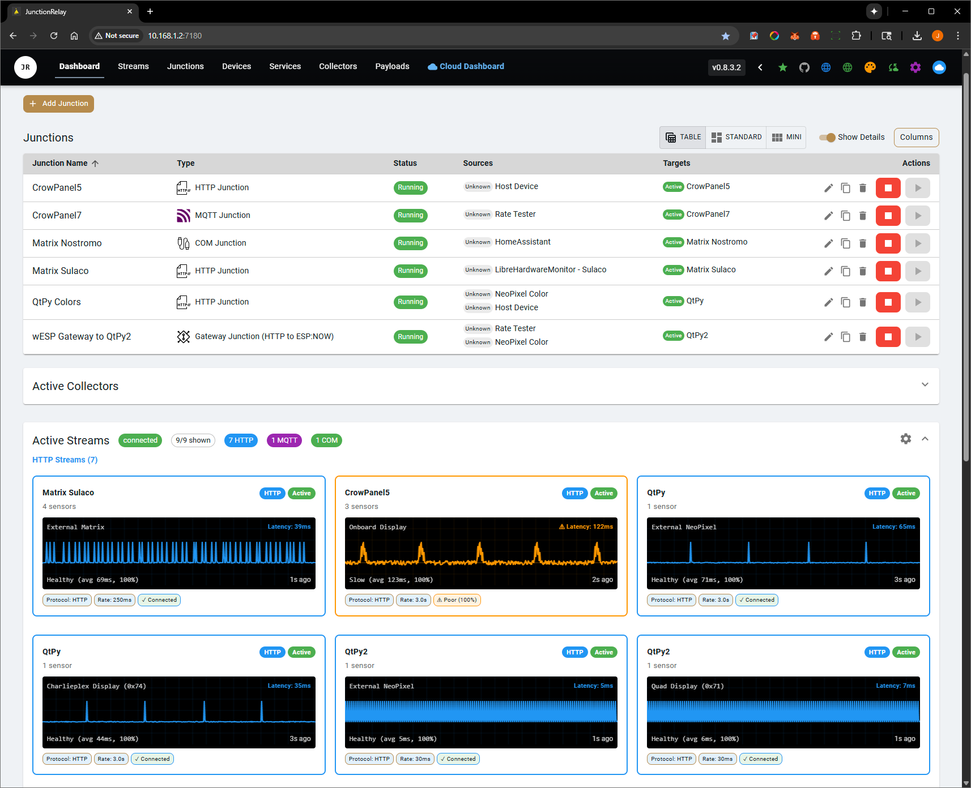Delete the QtPy Colors junction
The height and width of the screenshot is (788, 971).
tap(862, 302)
